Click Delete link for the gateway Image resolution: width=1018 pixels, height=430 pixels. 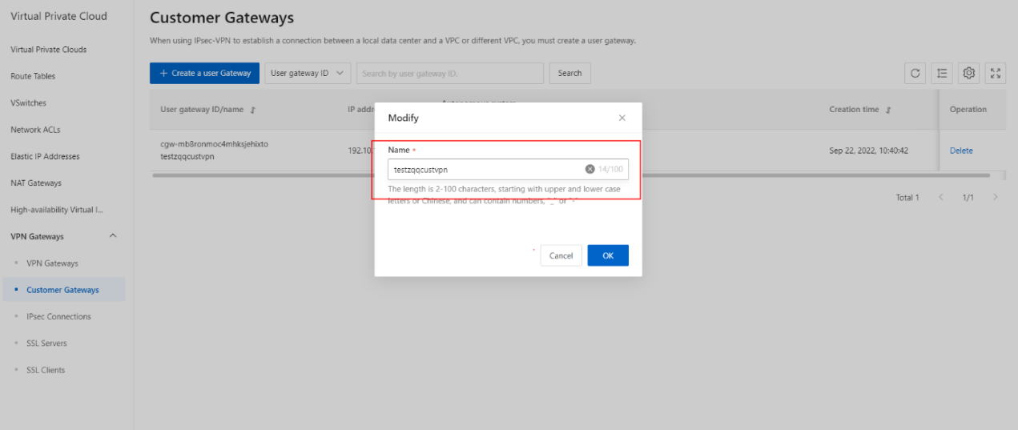coord(961,151)
